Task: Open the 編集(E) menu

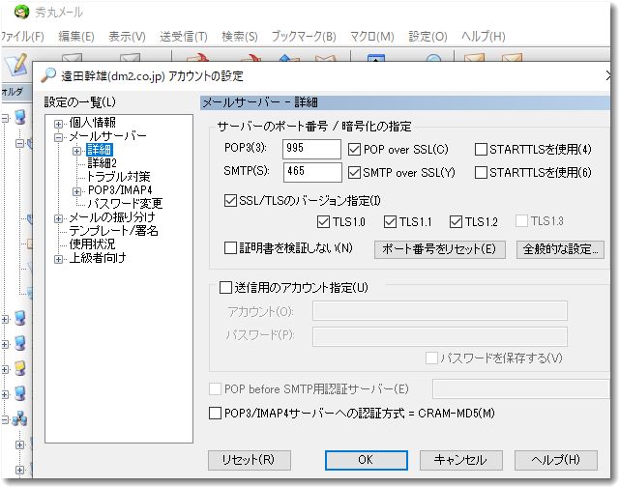Action: point(76,37)
